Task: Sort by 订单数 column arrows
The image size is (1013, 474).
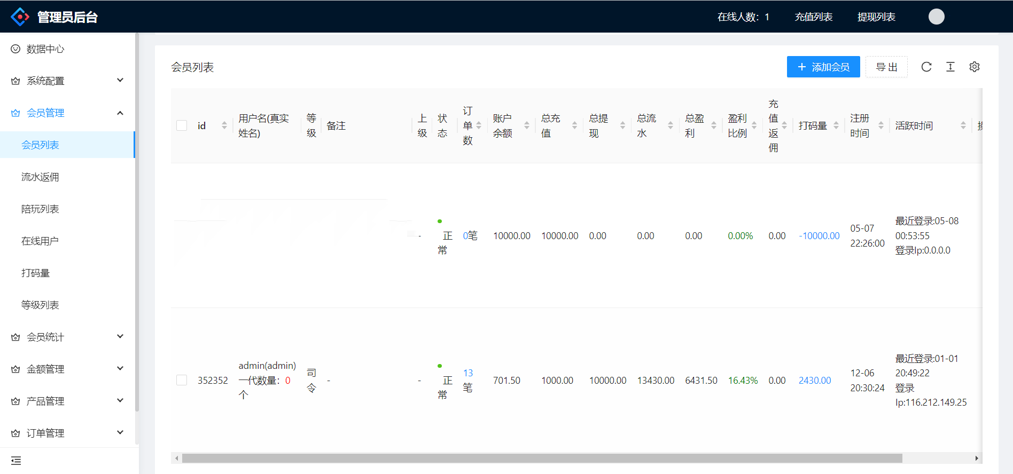Action: pos(479,125)
